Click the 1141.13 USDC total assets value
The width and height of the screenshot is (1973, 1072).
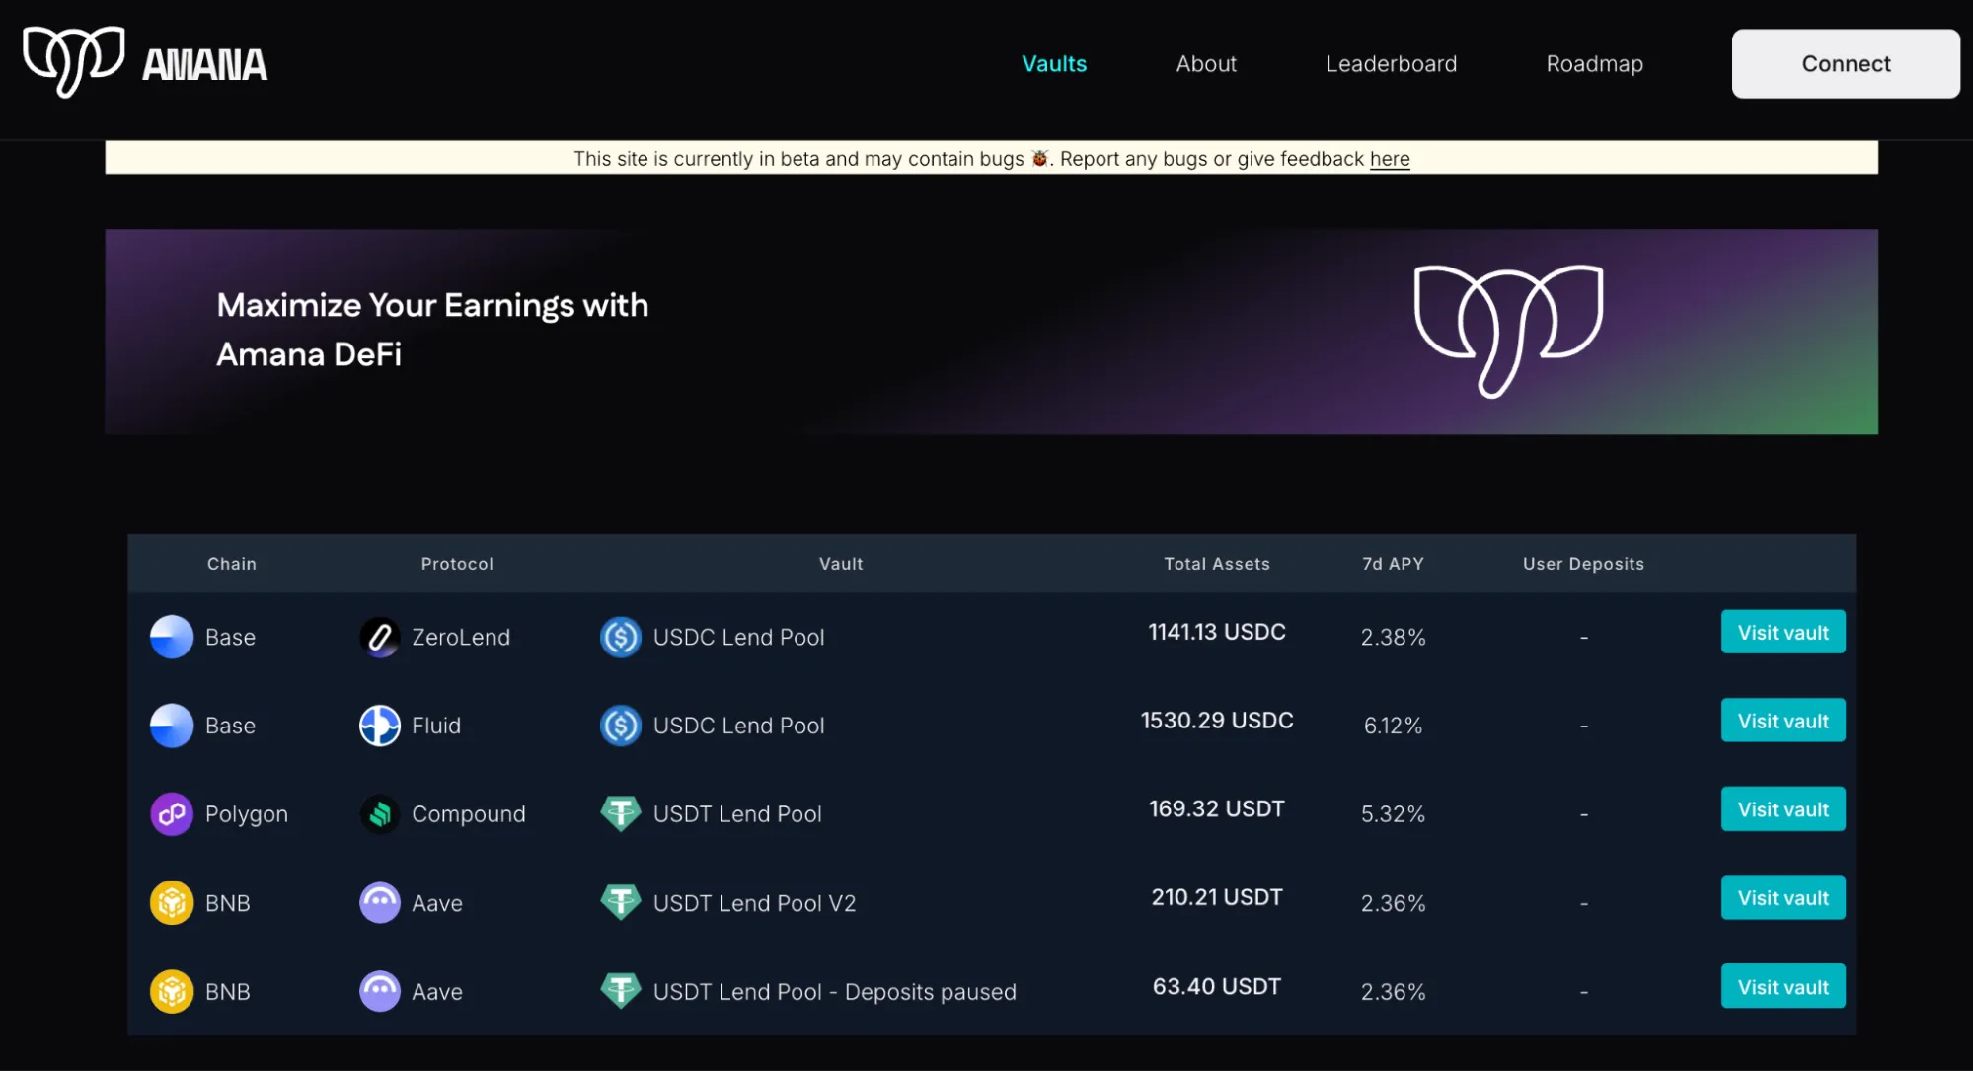pyautogui.click(x=1217, y=632)
